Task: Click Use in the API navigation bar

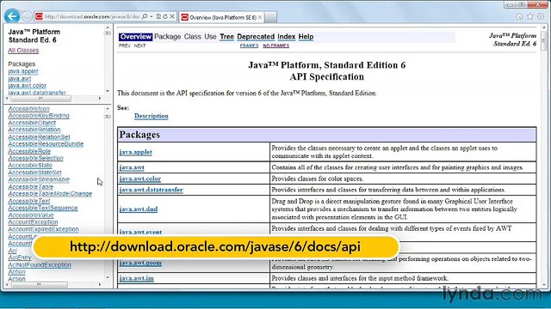Action: [210, 36]
